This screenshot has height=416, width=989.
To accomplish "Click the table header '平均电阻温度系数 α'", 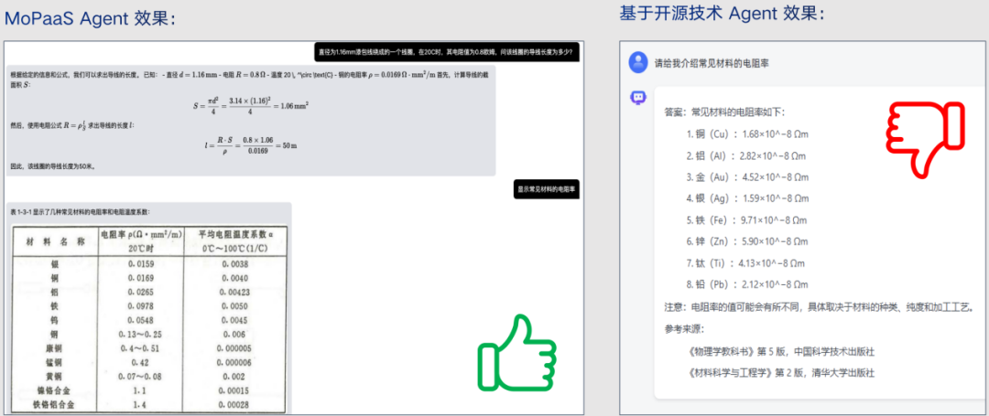I will [235, 235].
